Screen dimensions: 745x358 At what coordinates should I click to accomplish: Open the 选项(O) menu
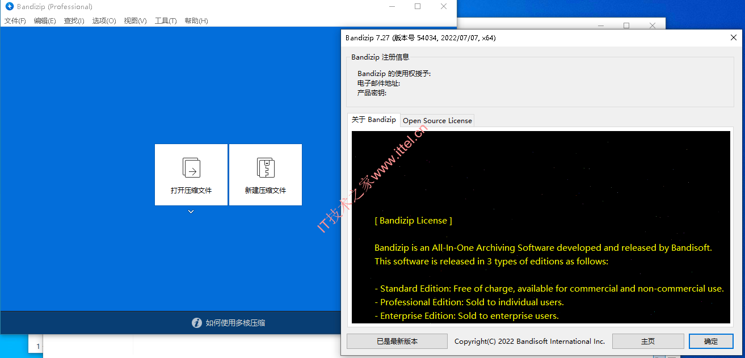point(104,21)
